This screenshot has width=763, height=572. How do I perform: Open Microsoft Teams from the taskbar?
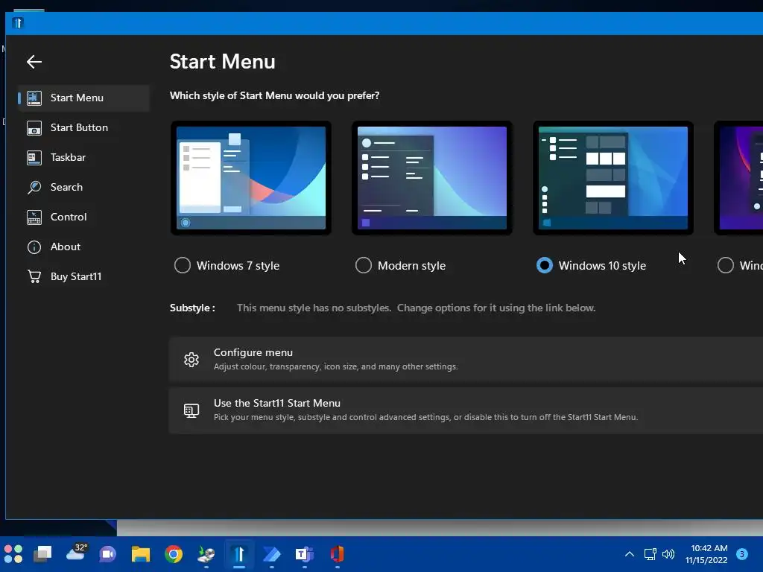click(305, 554)
